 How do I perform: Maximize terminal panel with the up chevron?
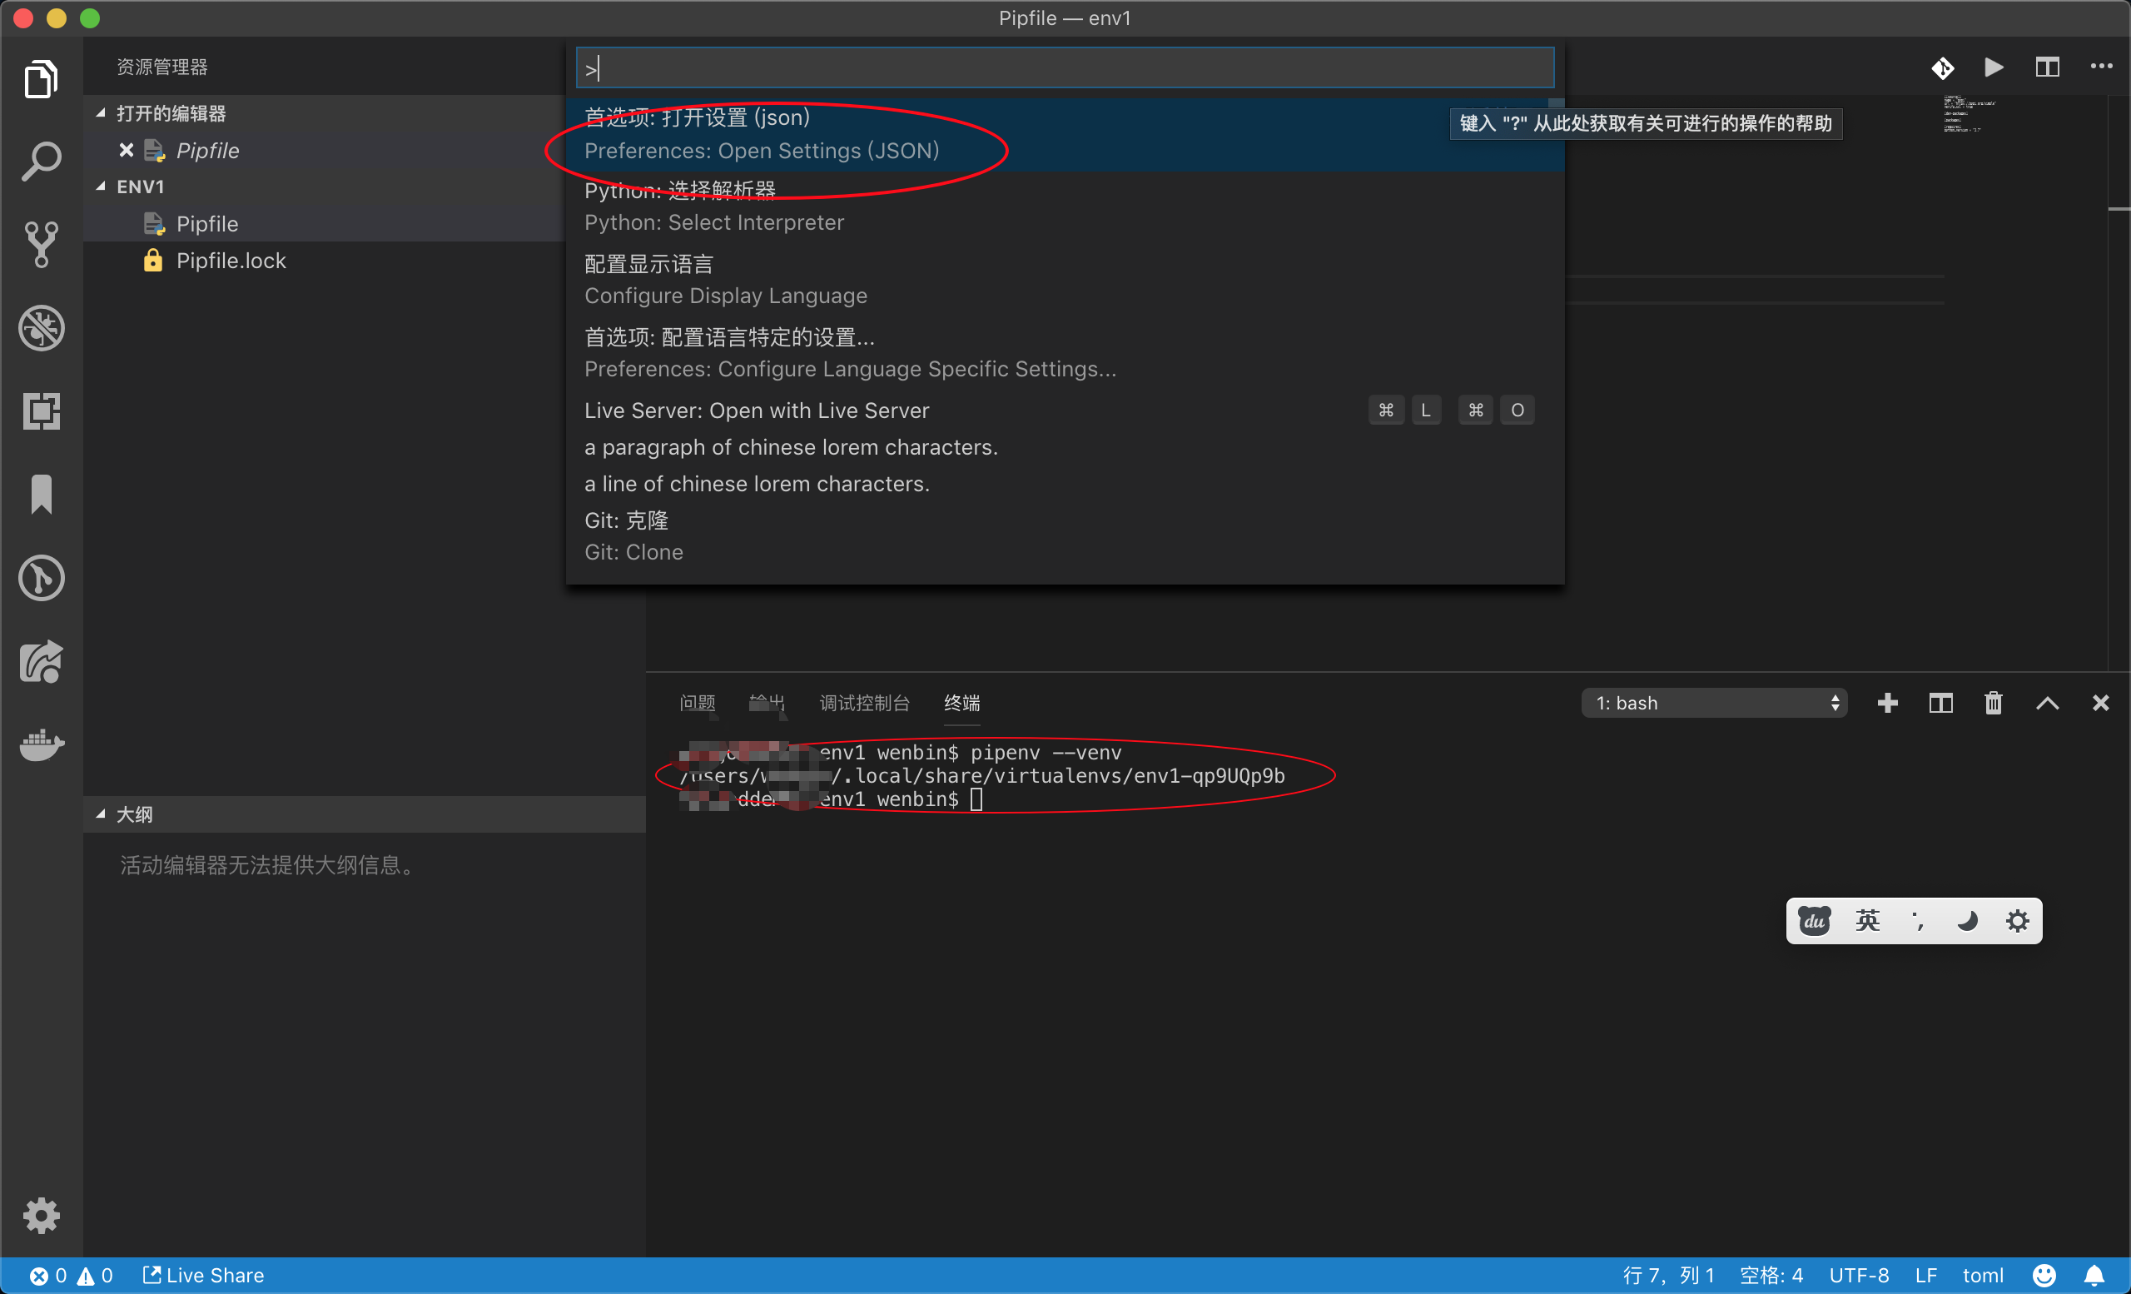(2046, 704)
